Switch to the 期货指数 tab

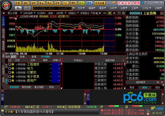pyautogui.click(x=26, y=87)
